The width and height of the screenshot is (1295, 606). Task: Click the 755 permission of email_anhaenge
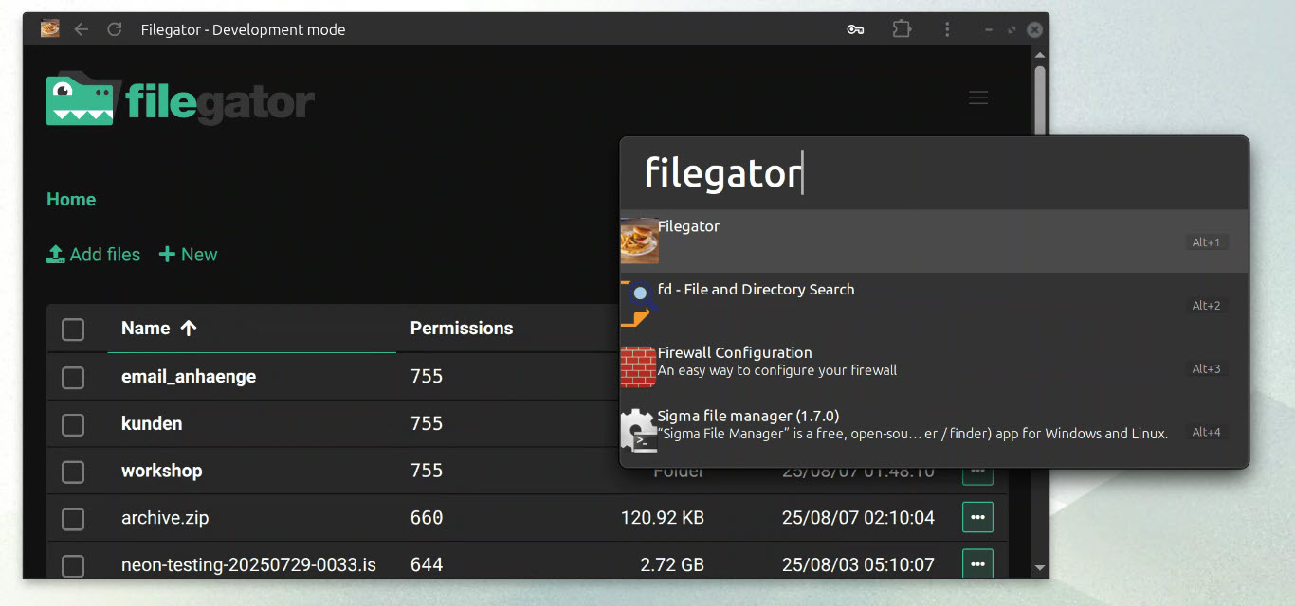(427, 377)
